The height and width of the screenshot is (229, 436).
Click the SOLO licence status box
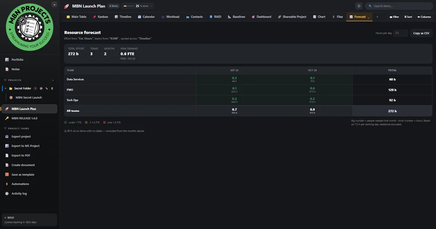(x=30, y=220)
